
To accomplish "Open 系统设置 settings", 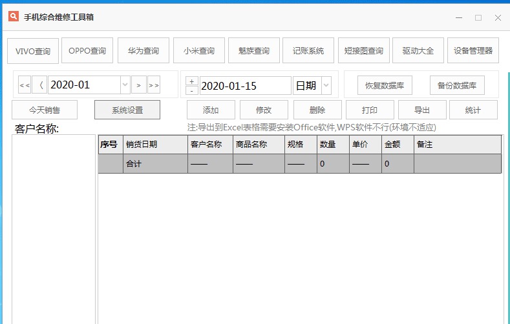I will [127, 110].
